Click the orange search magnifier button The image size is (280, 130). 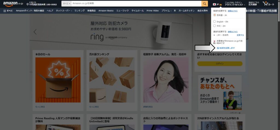point(205,4)
